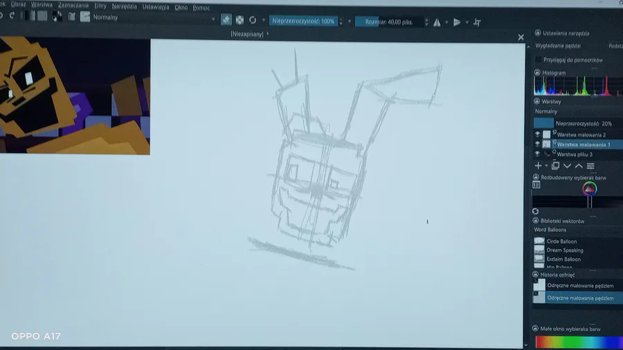The image size is (623, 350).
Task: Select Warstwa malowania 2 layer
Action: point(582,134)
